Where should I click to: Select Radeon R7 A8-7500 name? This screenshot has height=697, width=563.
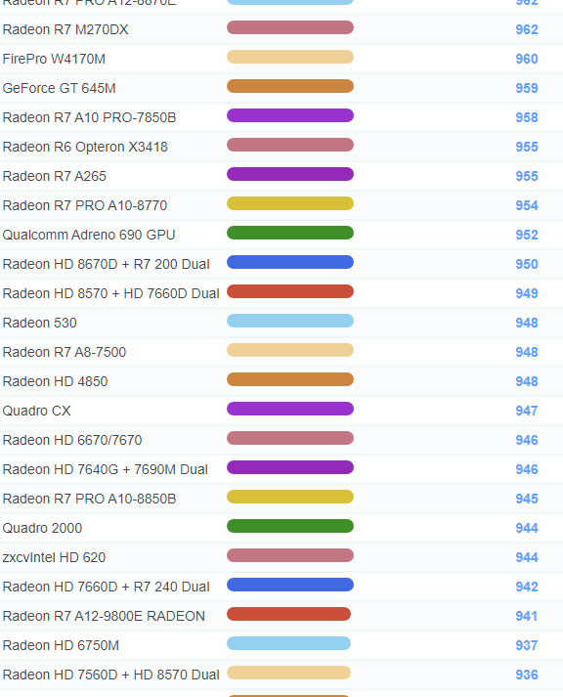(x=65, y=352)
